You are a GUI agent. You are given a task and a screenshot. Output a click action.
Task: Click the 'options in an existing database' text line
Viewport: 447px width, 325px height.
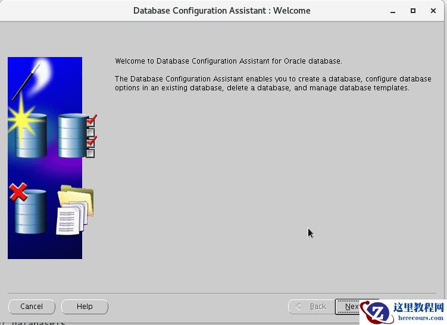pos(262,88)
